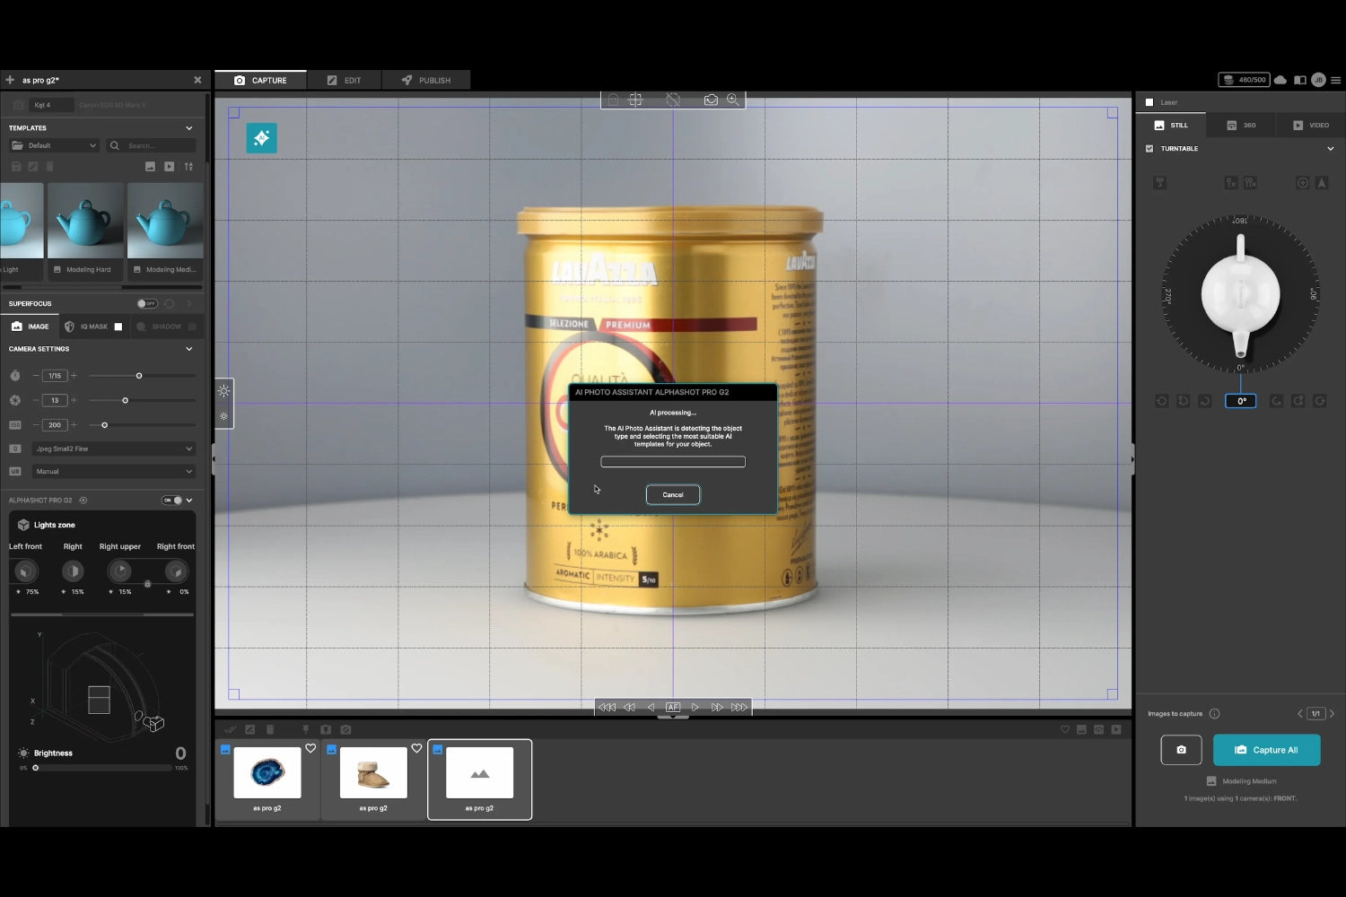Click the Brightness slider handle

tap(36, 768)
